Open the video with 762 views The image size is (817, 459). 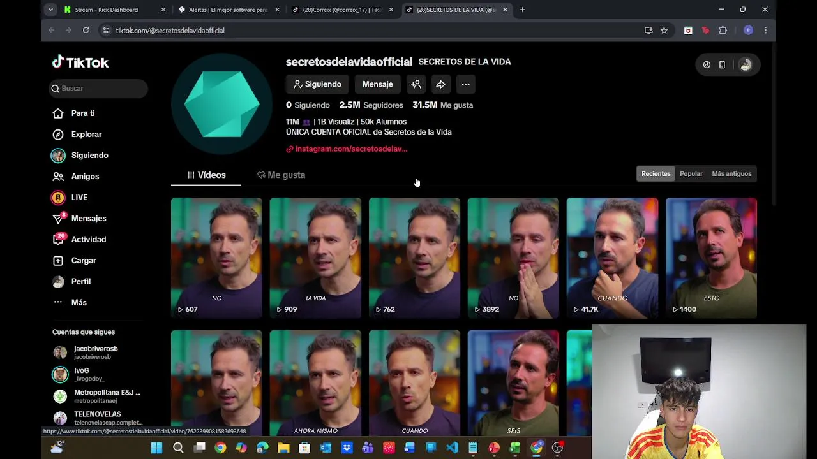(414, 258)
